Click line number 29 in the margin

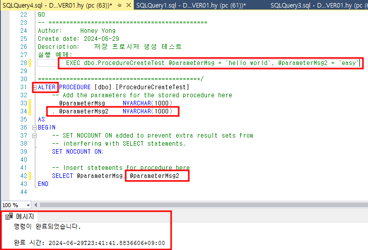coord(23,71)
